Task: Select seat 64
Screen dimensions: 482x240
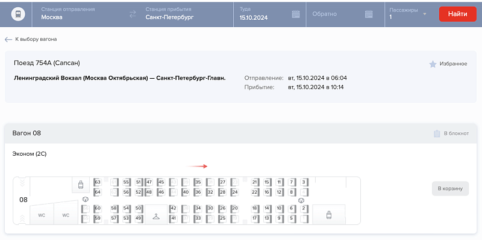Action: [98, 192]
